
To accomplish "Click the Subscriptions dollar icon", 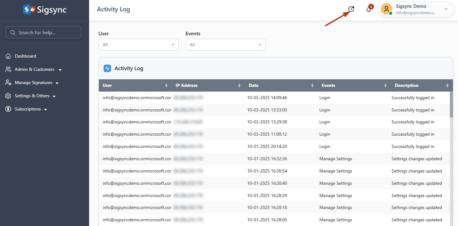I will coord(8,109).
